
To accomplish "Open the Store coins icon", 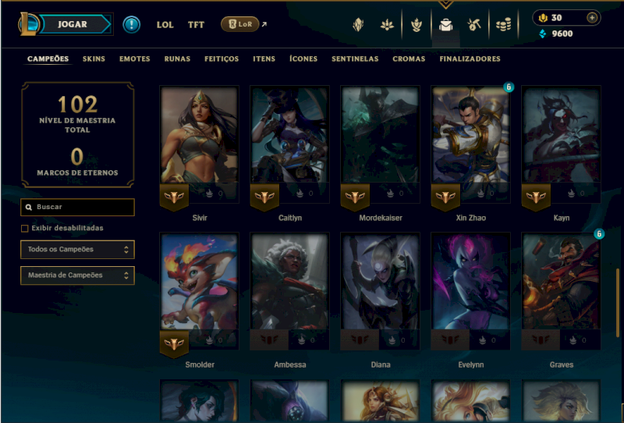I will (x=503, y=25).
